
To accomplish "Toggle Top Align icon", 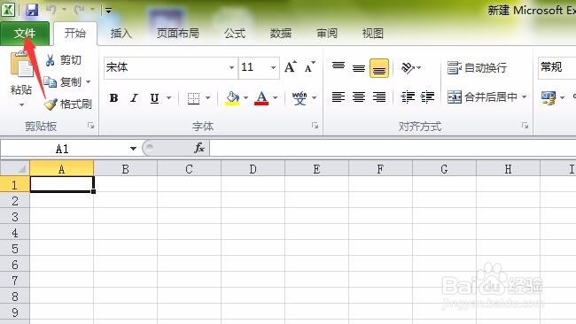I will [339, 66].
